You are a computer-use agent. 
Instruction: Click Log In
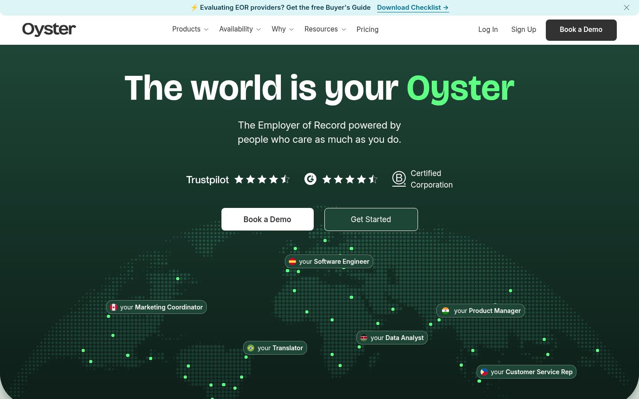coord(488,29)
